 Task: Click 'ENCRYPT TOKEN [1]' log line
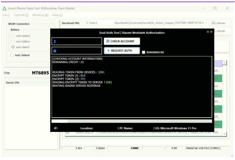[69, 75]
